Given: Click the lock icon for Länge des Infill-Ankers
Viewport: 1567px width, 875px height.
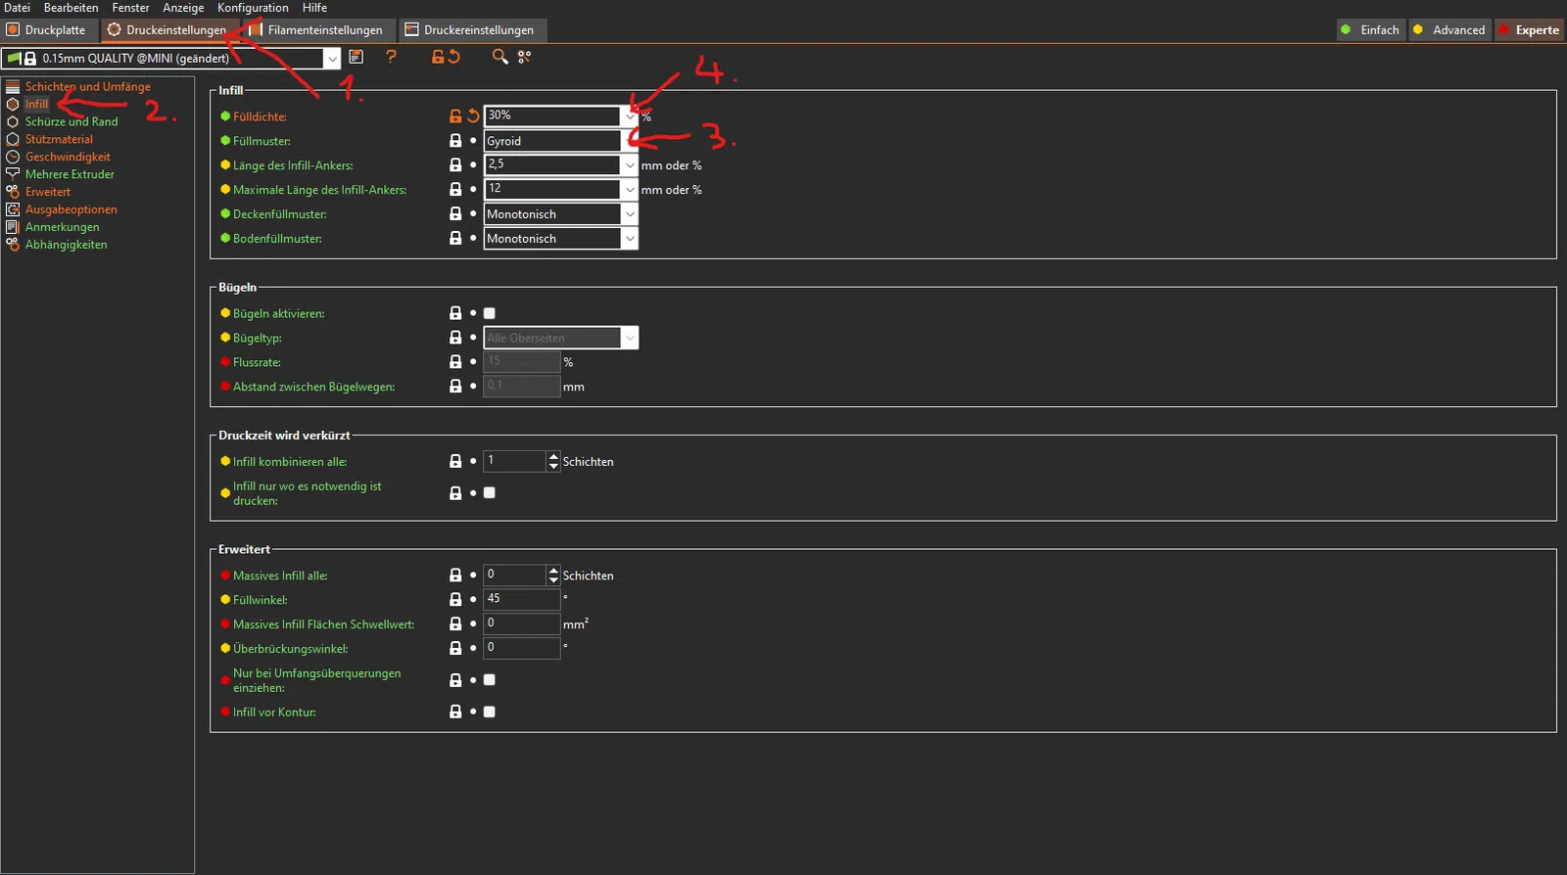Looking at the screenshot, I should coord(455,164).
